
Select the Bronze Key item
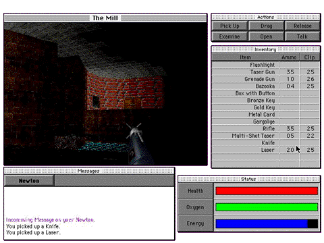click(x=266, y=101)
